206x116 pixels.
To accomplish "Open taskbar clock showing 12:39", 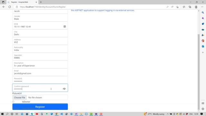I will [196, 114].
